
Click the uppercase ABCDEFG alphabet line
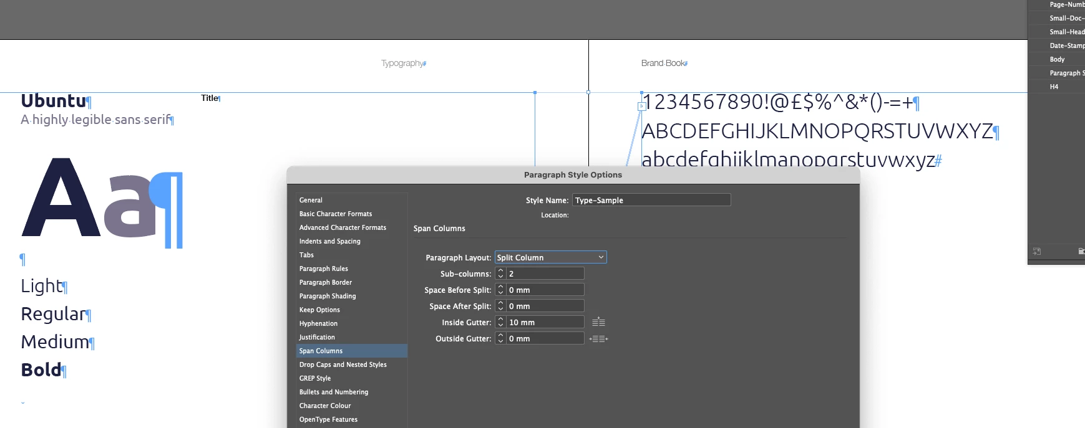[817, 131]
